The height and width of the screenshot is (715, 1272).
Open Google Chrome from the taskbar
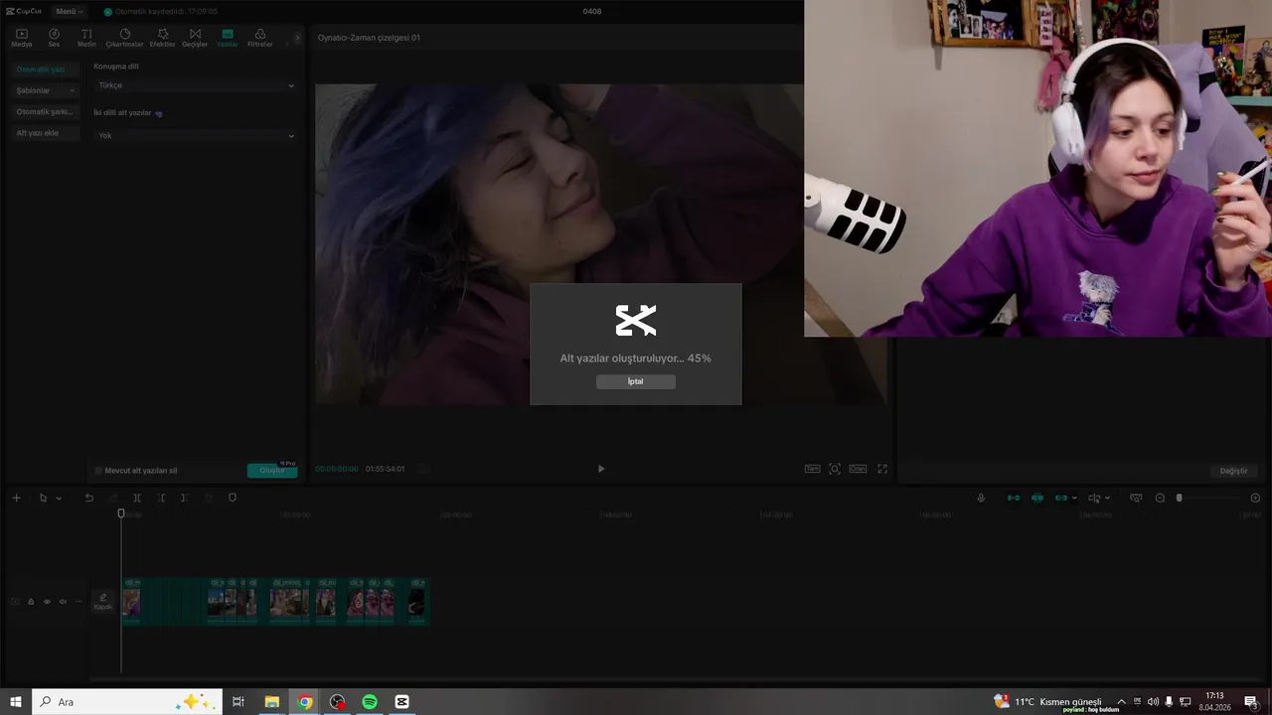tap(305, 702)
